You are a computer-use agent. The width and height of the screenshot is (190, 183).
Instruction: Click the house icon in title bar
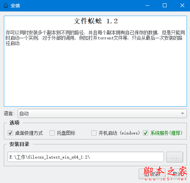(6, 5)
